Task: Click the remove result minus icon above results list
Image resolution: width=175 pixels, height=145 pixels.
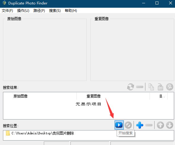Action: click(x=140, y=87)
